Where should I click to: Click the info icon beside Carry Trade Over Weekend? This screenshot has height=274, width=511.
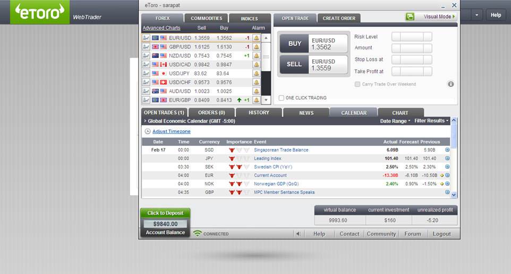[x=450, y=84]
